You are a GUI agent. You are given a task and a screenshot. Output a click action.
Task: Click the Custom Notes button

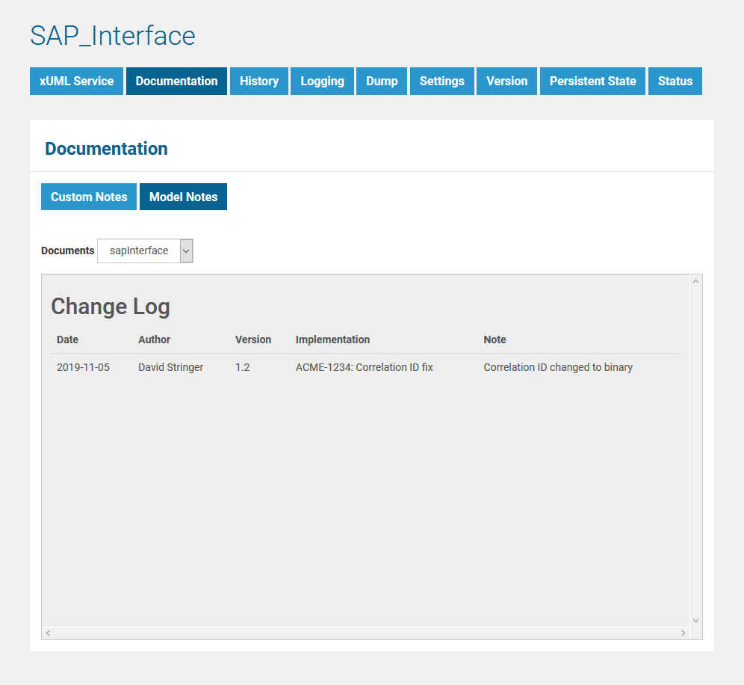89,197
